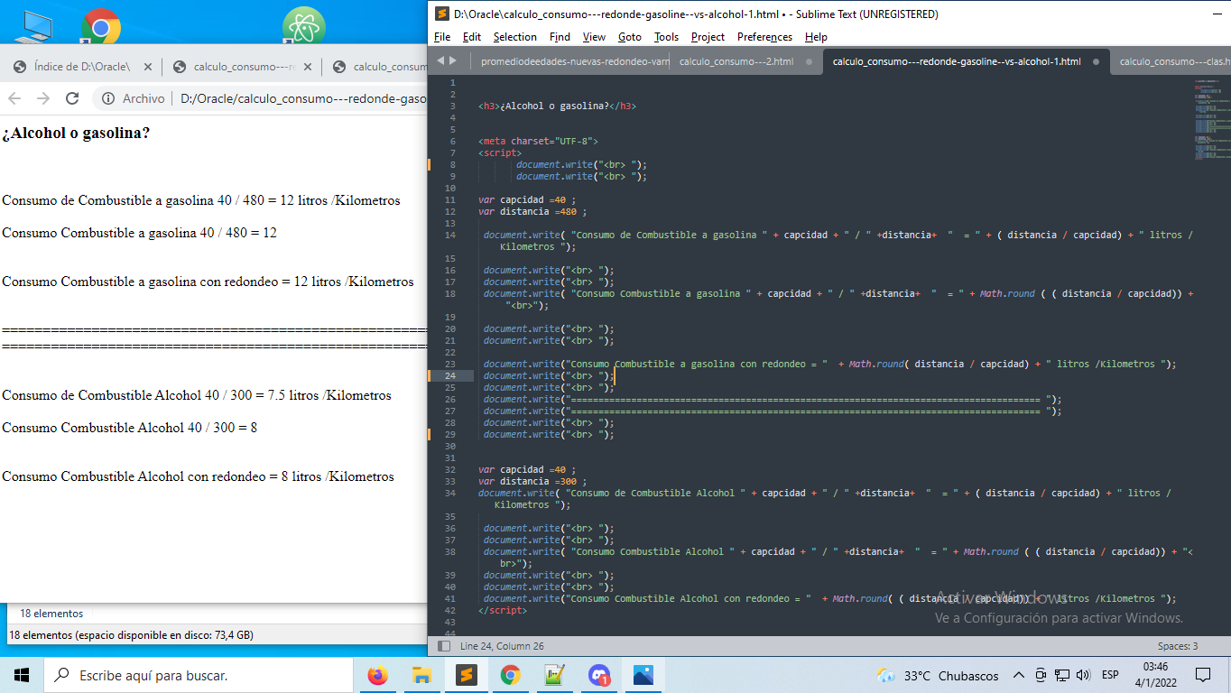Viewport: 1231px width, 693px height.
Task: Open the 'Spaces: 3' indentation selector
Action: click(x=1178, y=646)
